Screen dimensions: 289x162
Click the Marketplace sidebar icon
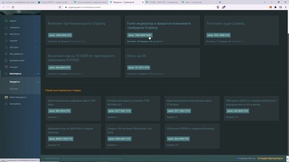pos(6,74)
